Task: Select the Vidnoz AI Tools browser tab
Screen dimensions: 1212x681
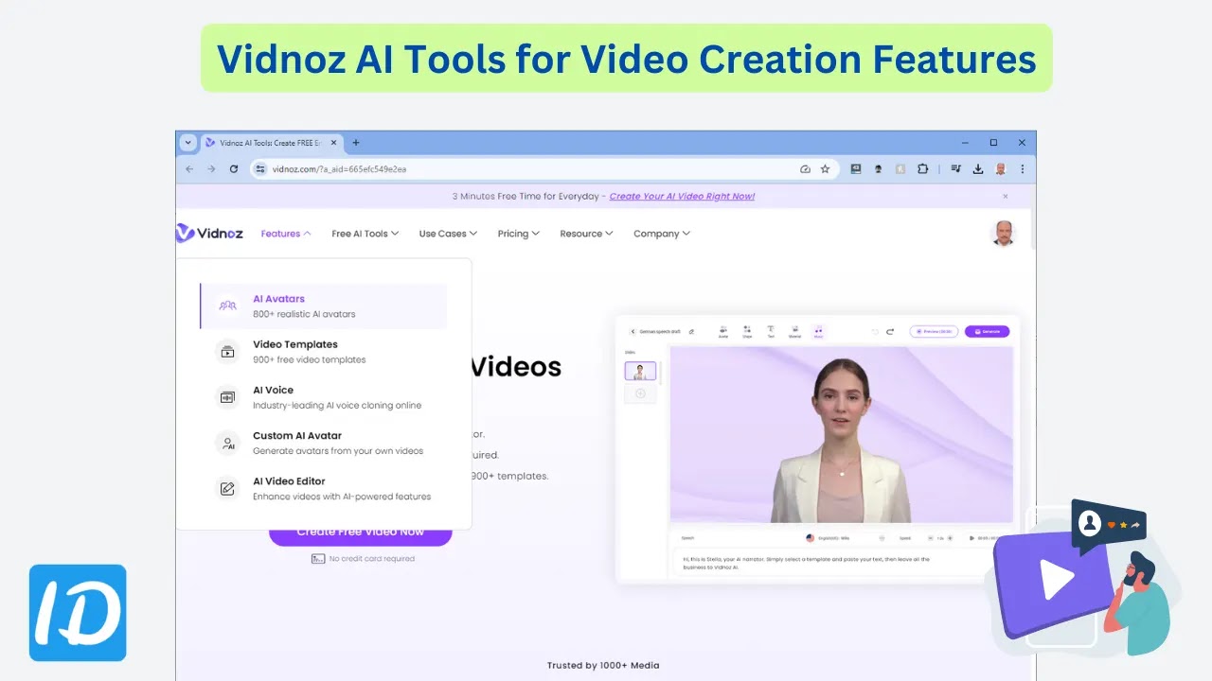Action: (x=271, y=143)
